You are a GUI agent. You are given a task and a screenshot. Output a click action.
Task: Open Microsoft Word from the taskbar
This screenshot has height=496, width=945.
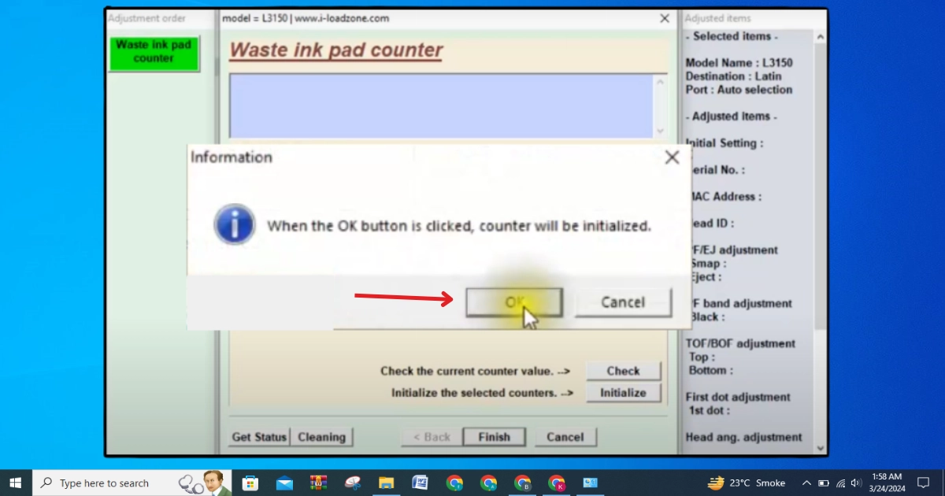(x=421, y=483)
